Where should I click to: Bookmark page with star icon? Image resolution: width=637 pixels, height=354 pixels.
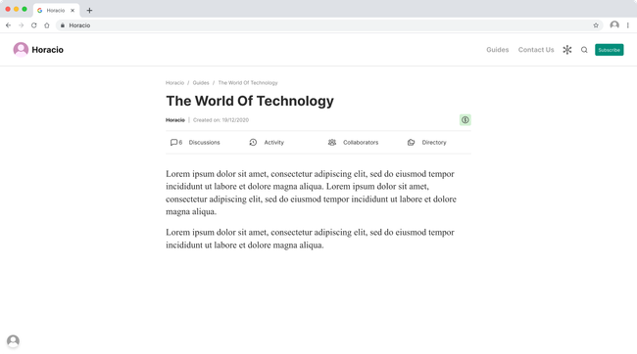point(596,25)
